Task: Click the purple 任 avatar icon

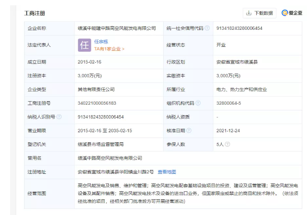Action: tap(84, 45)
